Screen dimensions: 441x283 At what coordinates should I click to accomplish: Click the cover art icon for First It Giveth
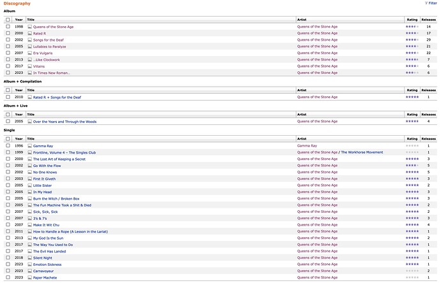30,179
